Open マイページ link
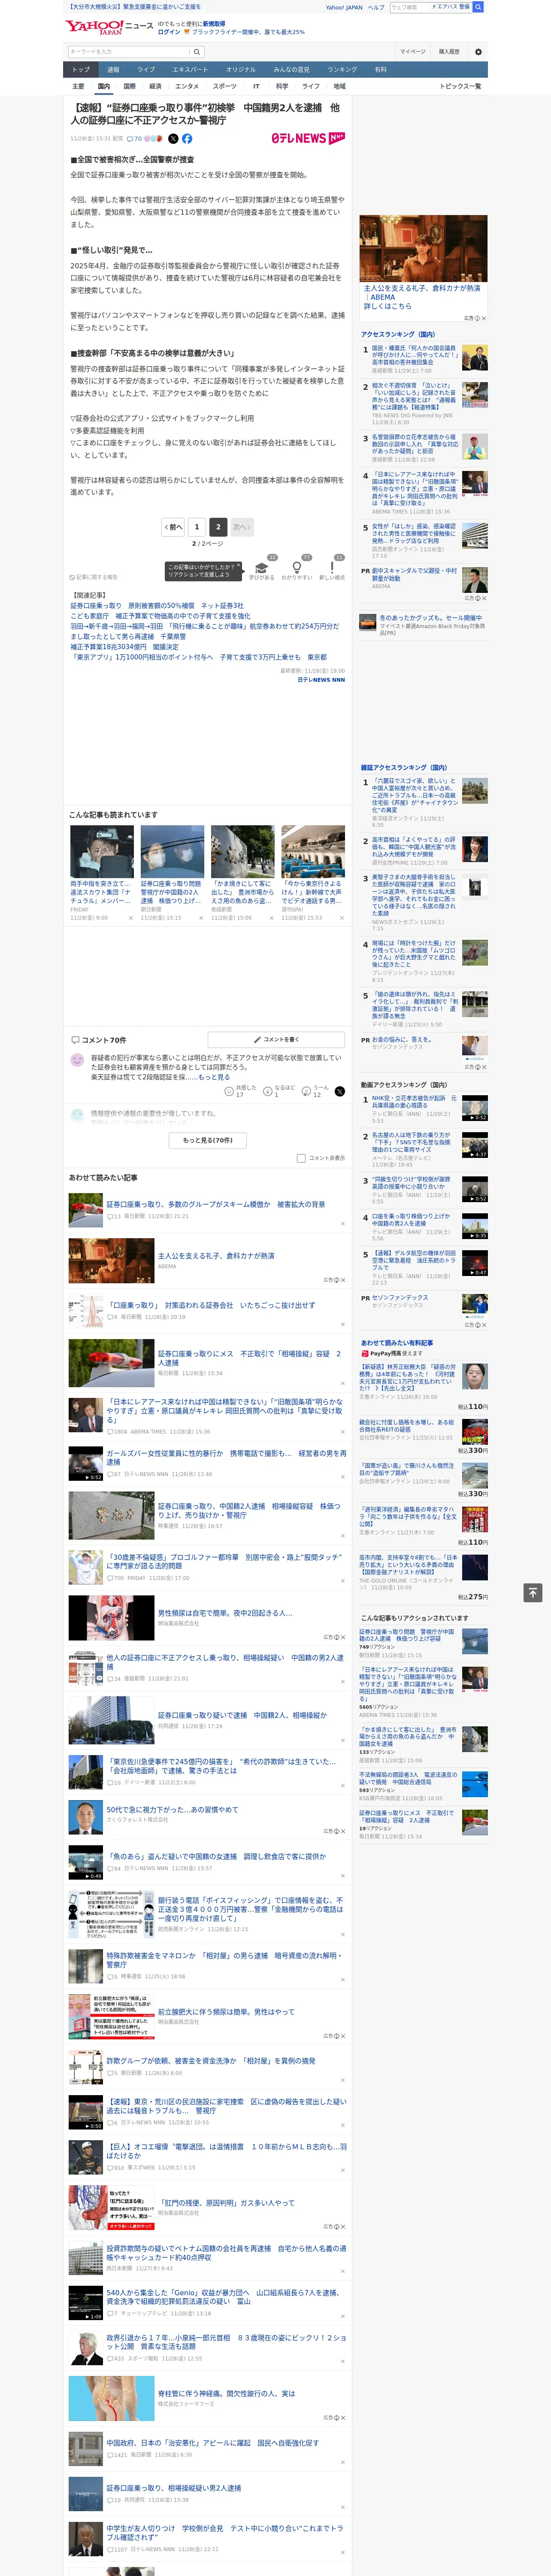The image size is (551, 2576). [x=412, y=52]
